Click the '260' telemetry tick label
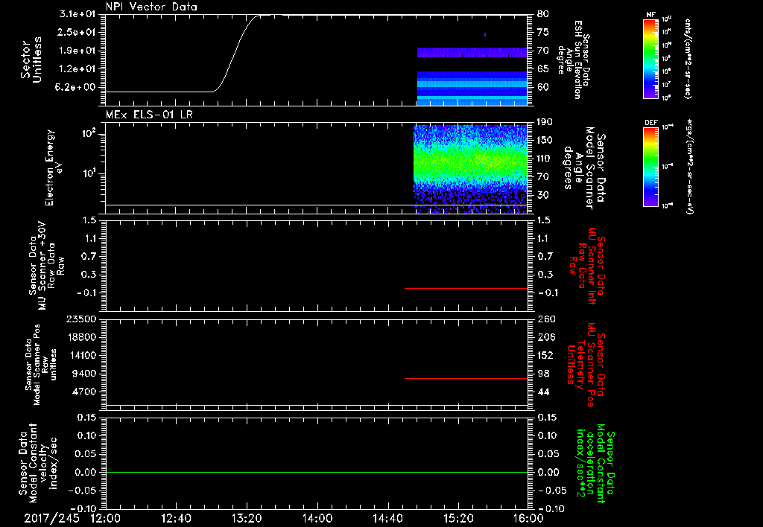 click(x=546, y=319)
